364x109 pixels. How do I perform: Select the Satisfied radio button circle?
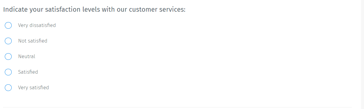click(x=8, y=72)
